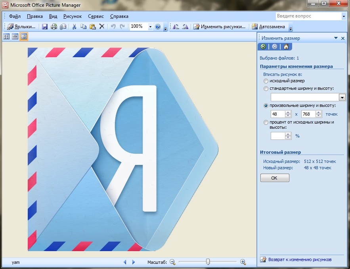Open the Сервис menu
Viewport: 350px width, 269px height.
pos(96,16)
